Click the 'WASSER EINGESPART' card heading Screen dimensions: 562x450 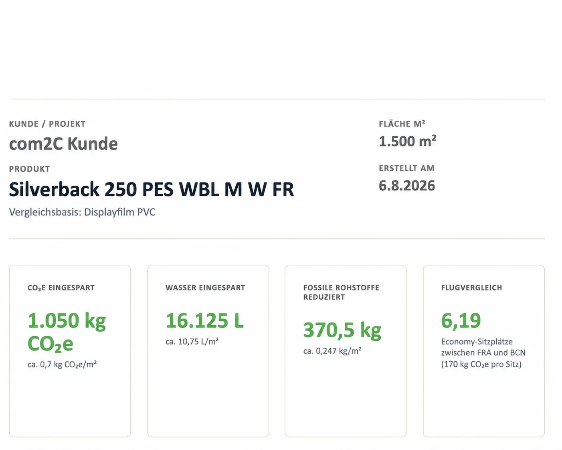205,288
